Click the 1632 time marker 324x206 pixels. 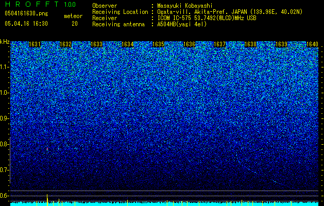pos(65,44)
